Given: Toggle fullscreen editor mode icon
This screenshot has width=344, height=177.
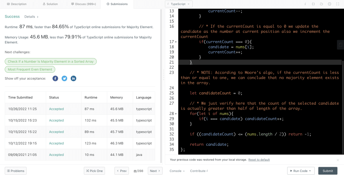Looking at the screenshot, I should point(338,4).
